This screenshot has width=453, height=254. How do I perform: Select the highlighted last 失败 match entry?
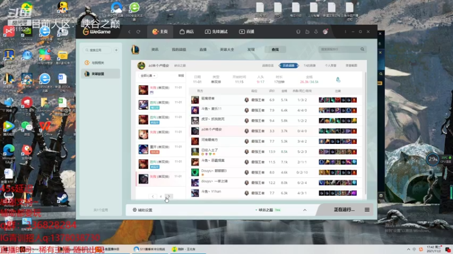(x=161, y=179)
